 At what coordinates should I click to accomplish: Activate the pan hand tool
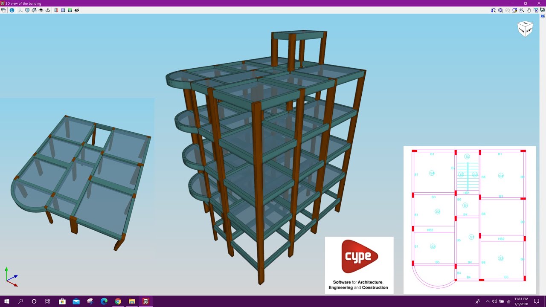pos(529,10)
